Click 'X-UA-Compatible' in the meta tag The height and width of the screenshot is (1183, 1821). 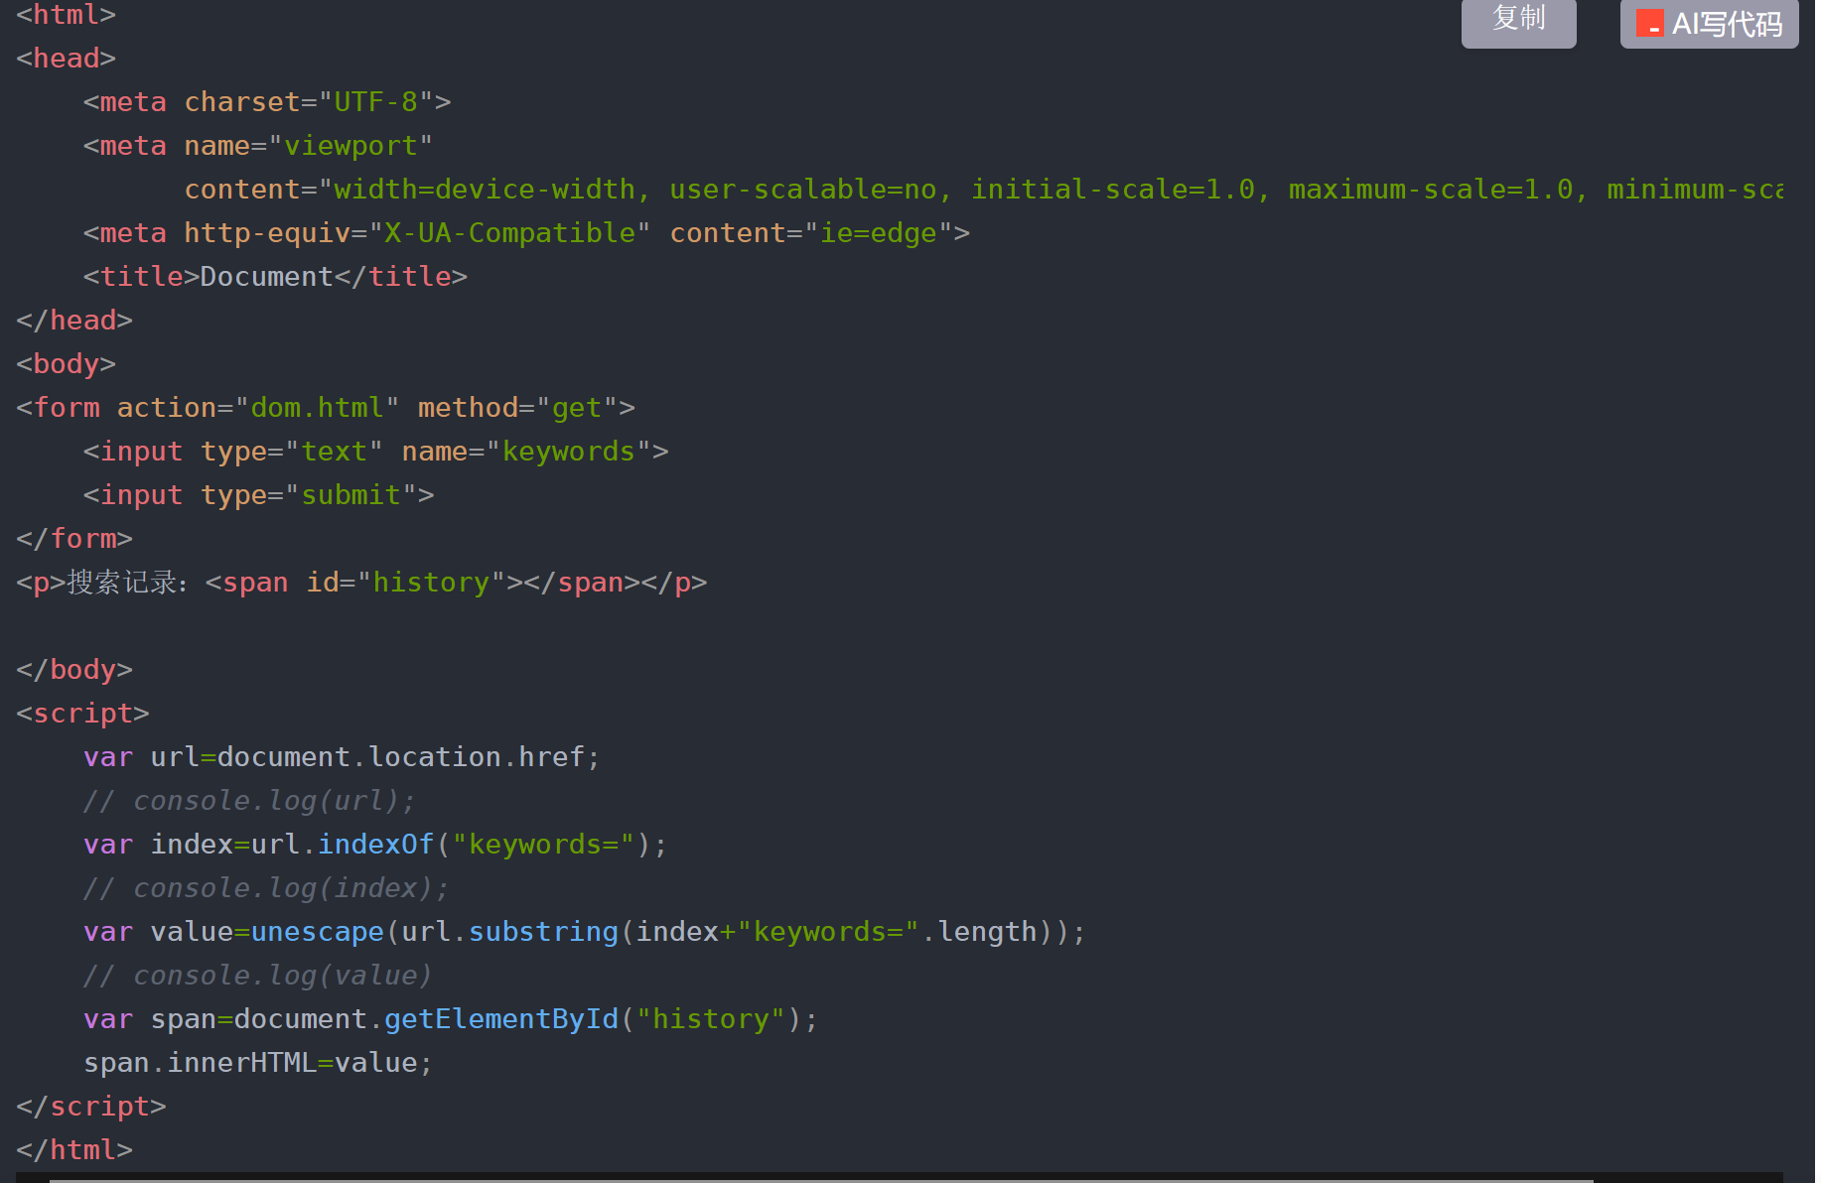click(x=509, y=233)
